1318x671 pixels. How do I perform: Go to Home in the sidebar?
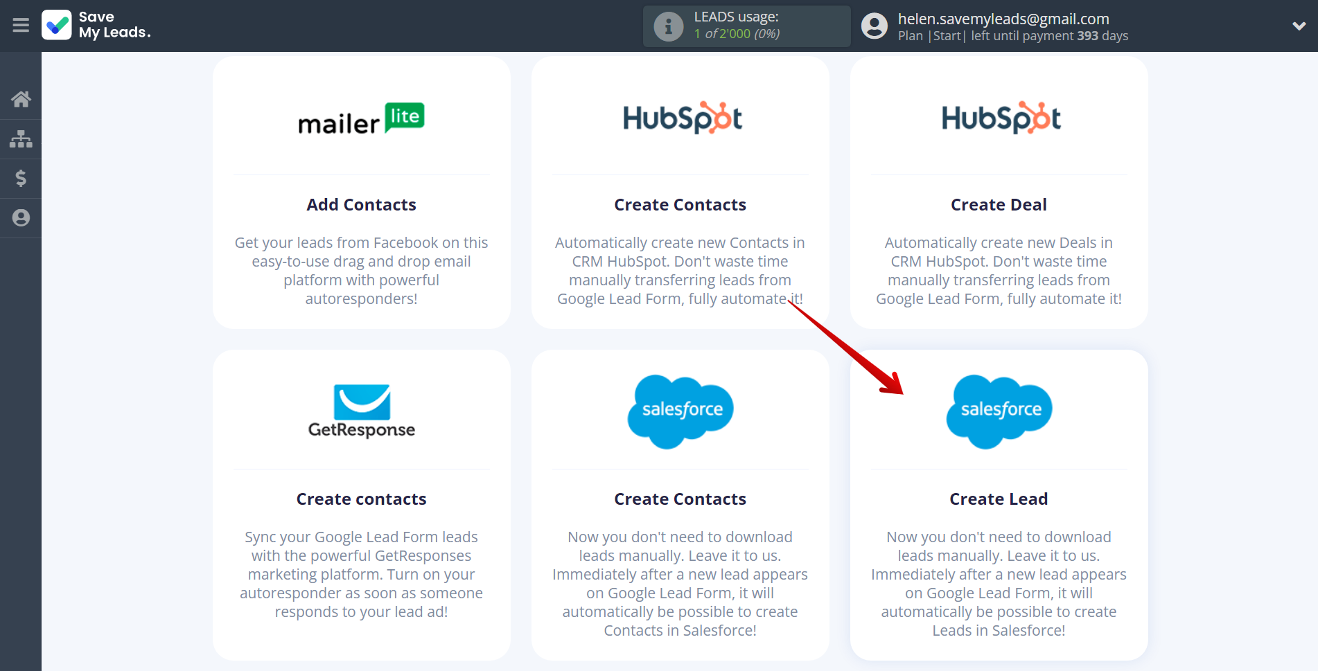[21, 100]
